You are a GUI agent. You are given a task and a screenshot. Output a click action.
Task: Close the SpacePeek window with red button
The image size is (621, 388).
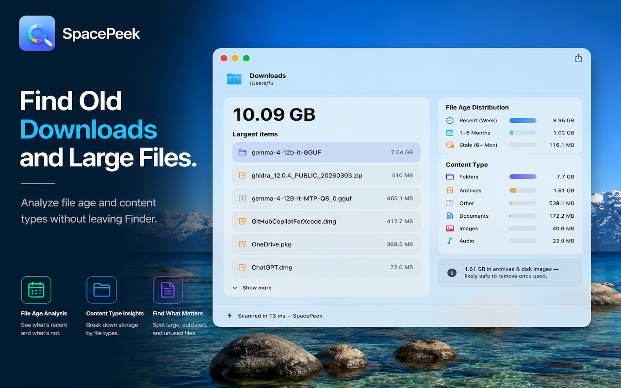tap(224, 58)
